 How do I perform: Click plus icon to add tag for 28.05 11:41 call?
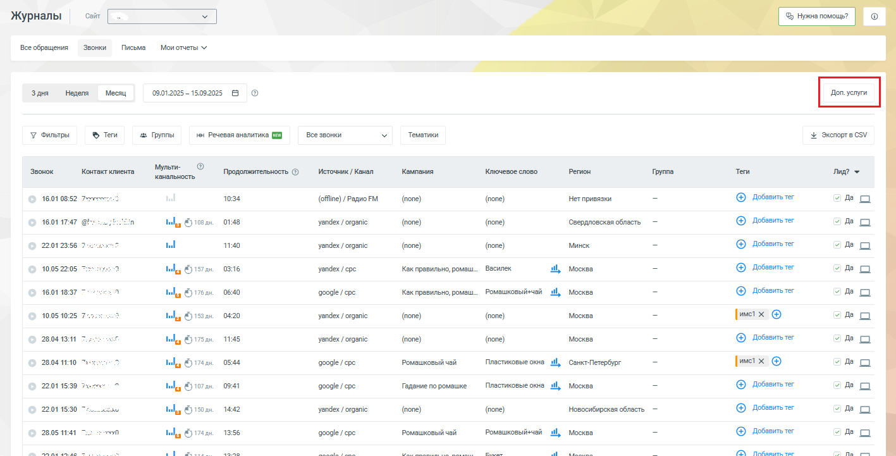point(741,431)
